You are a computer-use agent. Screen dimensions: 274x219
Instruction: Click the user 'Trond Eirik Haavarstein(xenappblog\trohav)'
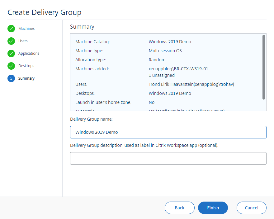191,84
